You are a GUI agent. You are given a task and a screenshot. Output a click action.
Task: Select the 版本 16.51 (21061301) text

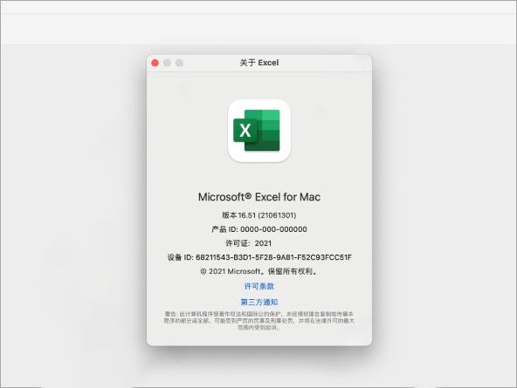259,215
